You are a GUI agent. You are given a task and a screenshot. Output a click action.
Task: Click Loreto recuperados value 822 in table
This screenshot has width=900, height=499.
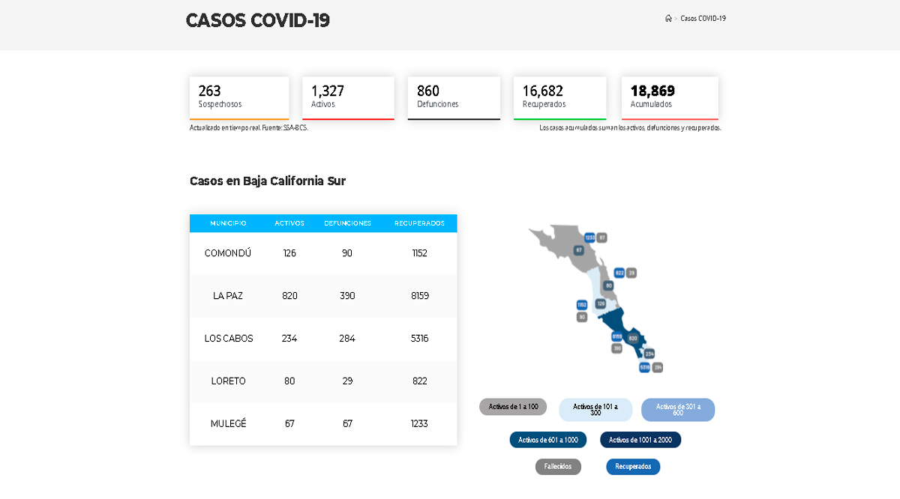tap(419, 381)
